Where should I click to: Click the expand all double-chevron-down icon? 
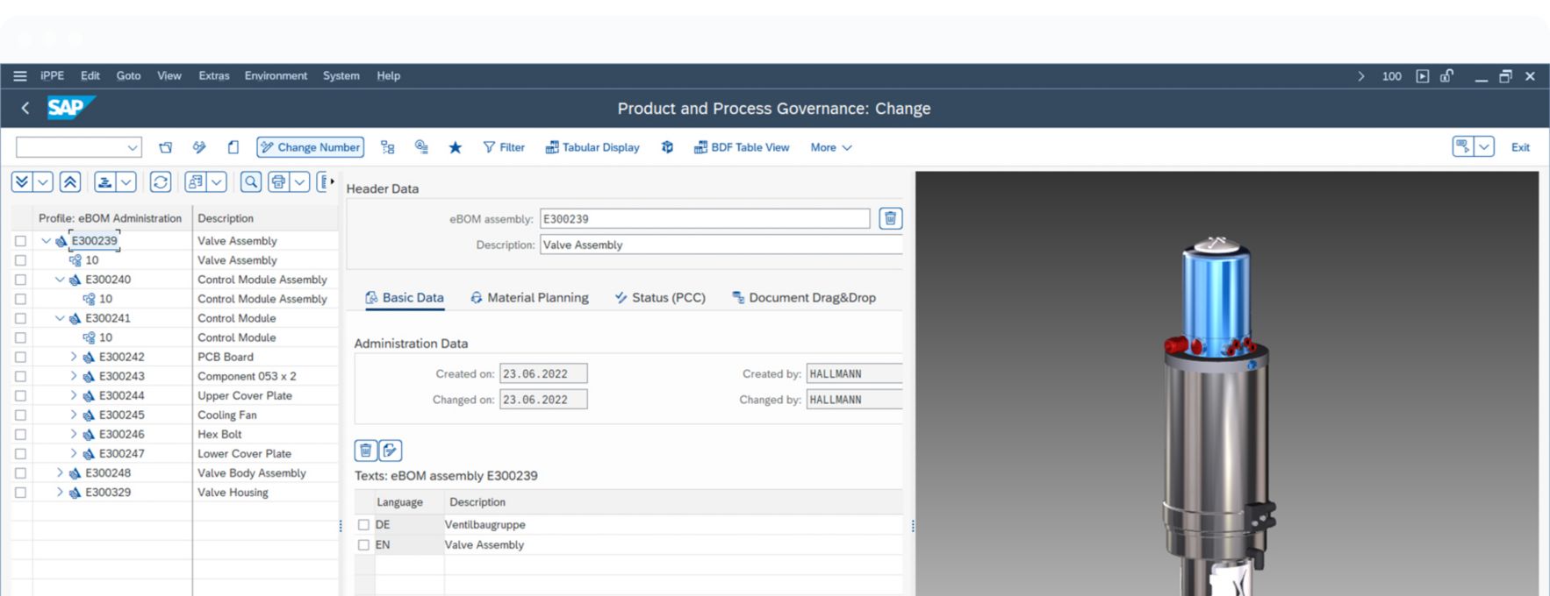point(22,181)
